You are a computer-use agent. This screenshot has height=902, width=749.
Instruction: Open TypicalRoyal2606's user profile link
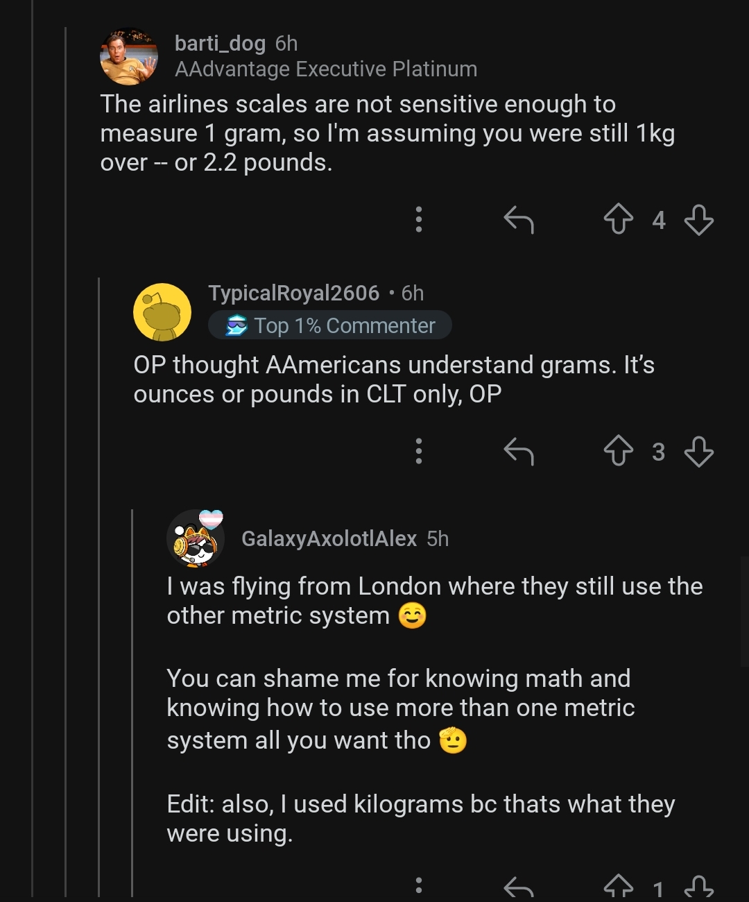(293, 293)
